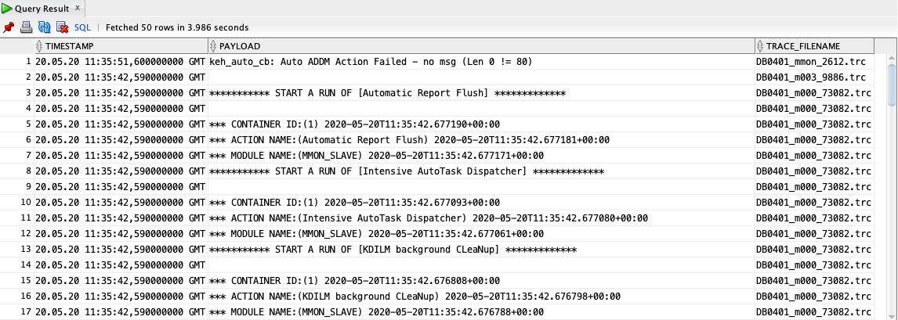
Task: Click the green arrow icon in Query Result tab
Action: pyautogui.click(x=6, y=8)
